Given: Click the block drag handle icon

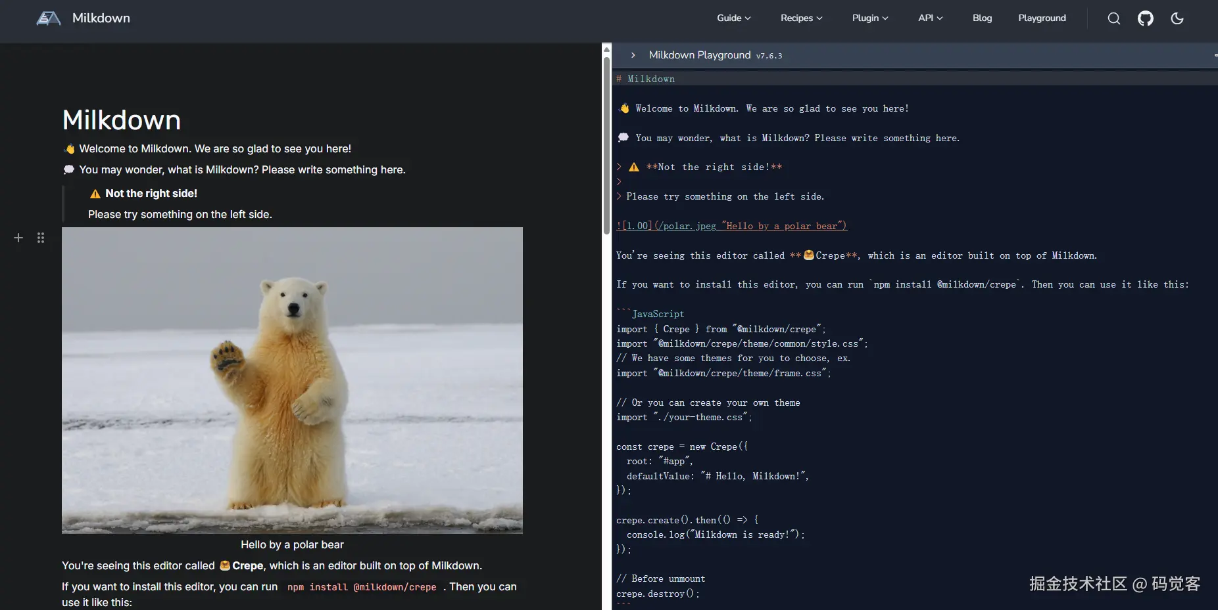Looking at the screenshot, I should 41,238.
